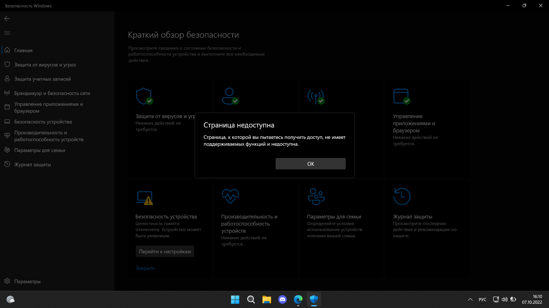Image resolution: width=549 pixels, height=308 pixels.
Task: Open File Explorer from the taskbar
Action: pos(266,299)
